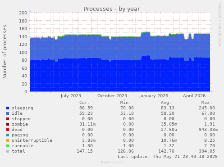
Task: Click the idle legend color swatch
Action: [x=8, y=113]
